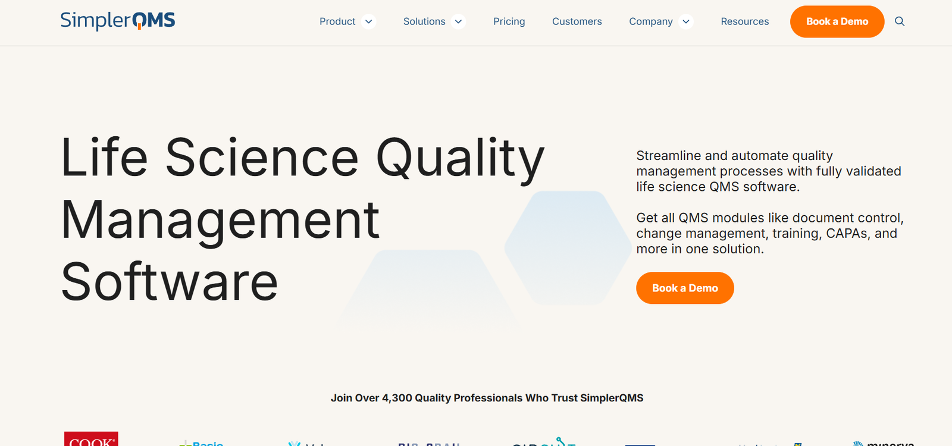Select the Solutions menu label
952x446 pixels.
coord(424,21)
